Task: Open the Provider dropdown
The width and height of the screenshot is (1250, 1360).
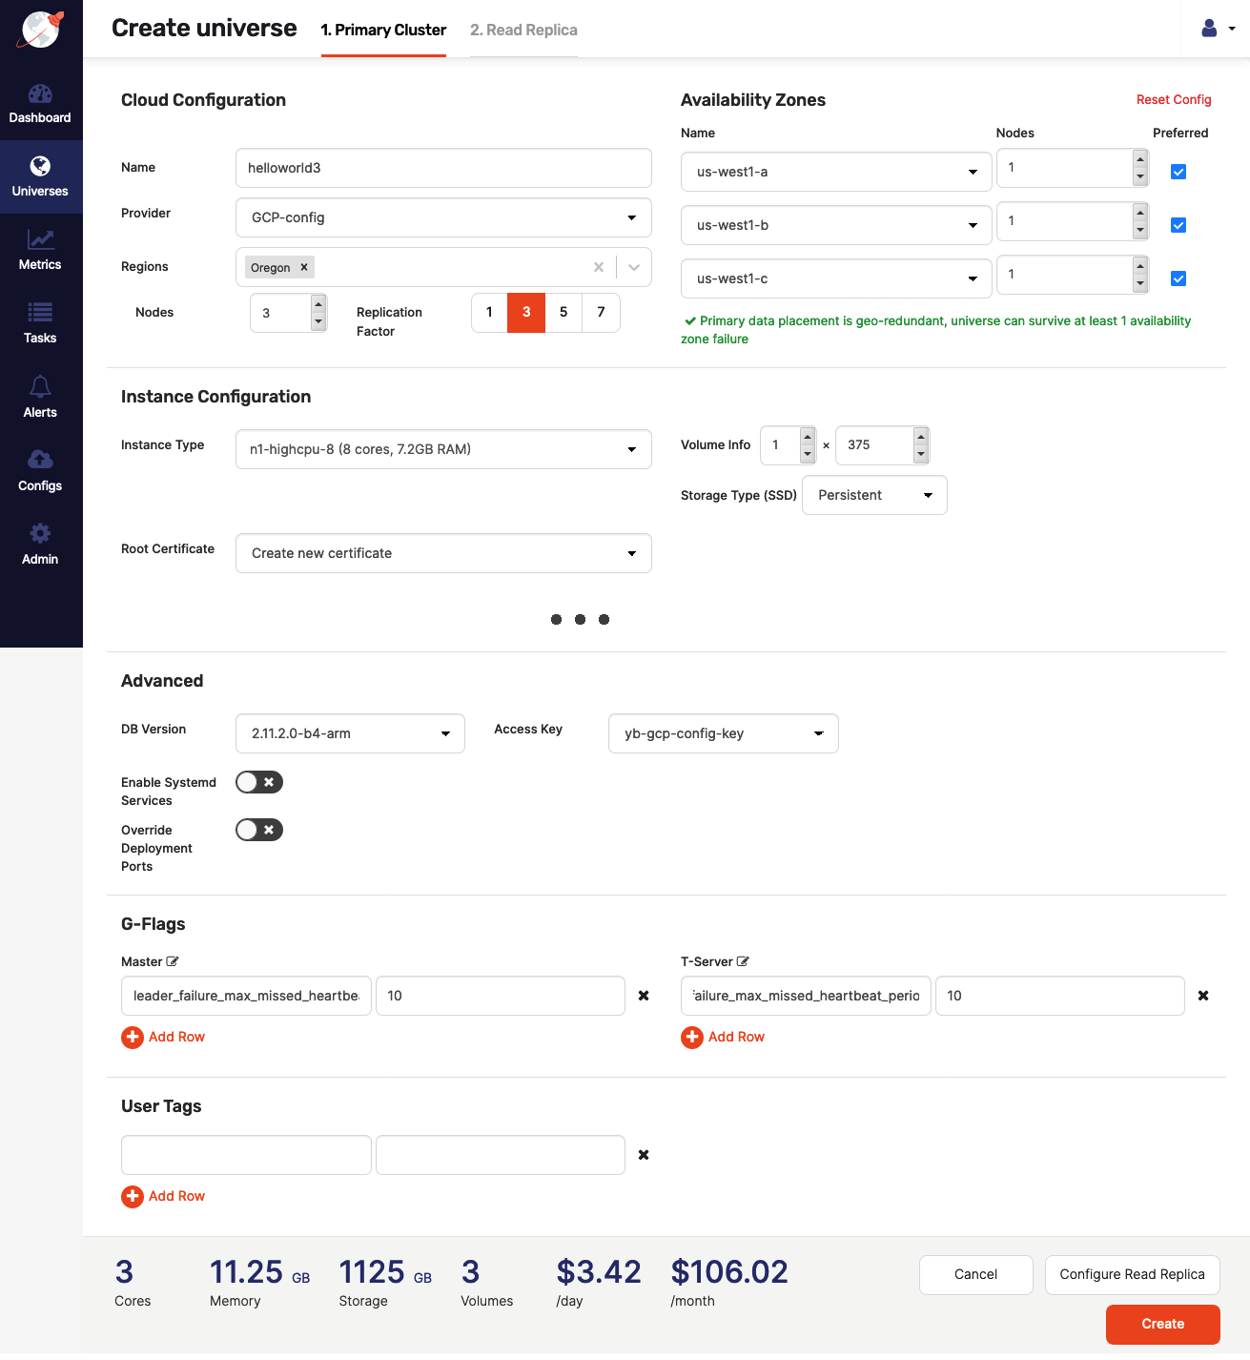Action: tap(443, 217)
